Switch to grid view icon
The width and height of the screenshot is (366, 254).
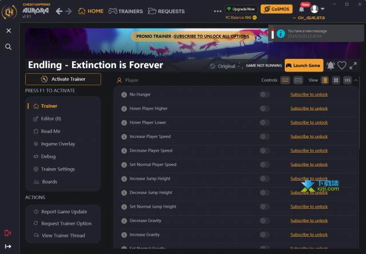coord(336,80)
